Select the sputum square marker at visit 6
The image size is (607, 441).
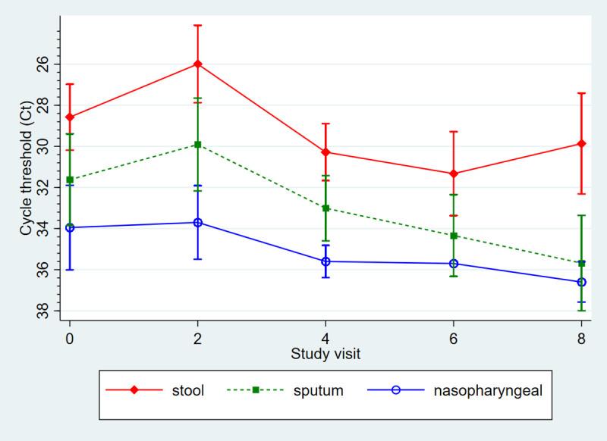click(454, 236)
